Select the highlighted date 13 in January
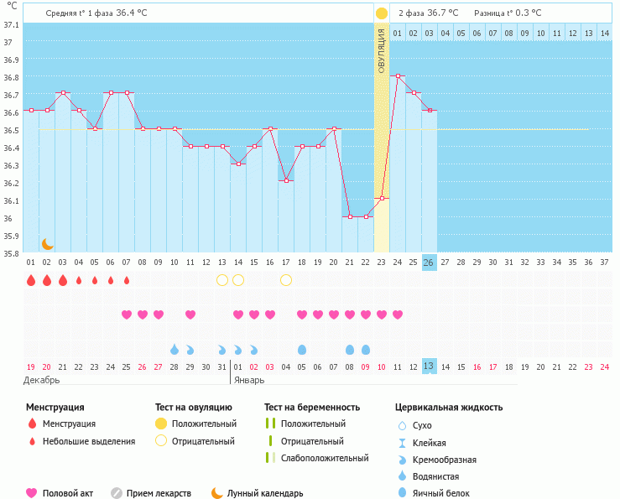Viewport: 620px width, 499px height. (x=429, y=366)
